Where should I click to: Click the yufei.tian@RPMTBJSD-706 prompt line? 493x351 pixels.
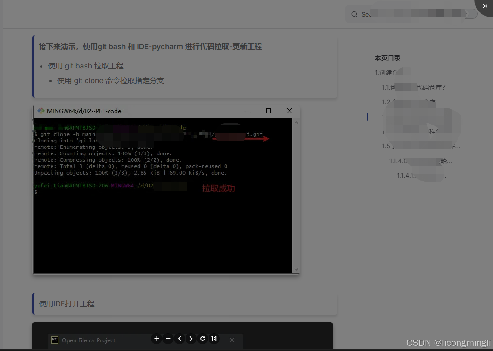coord(110,186)
